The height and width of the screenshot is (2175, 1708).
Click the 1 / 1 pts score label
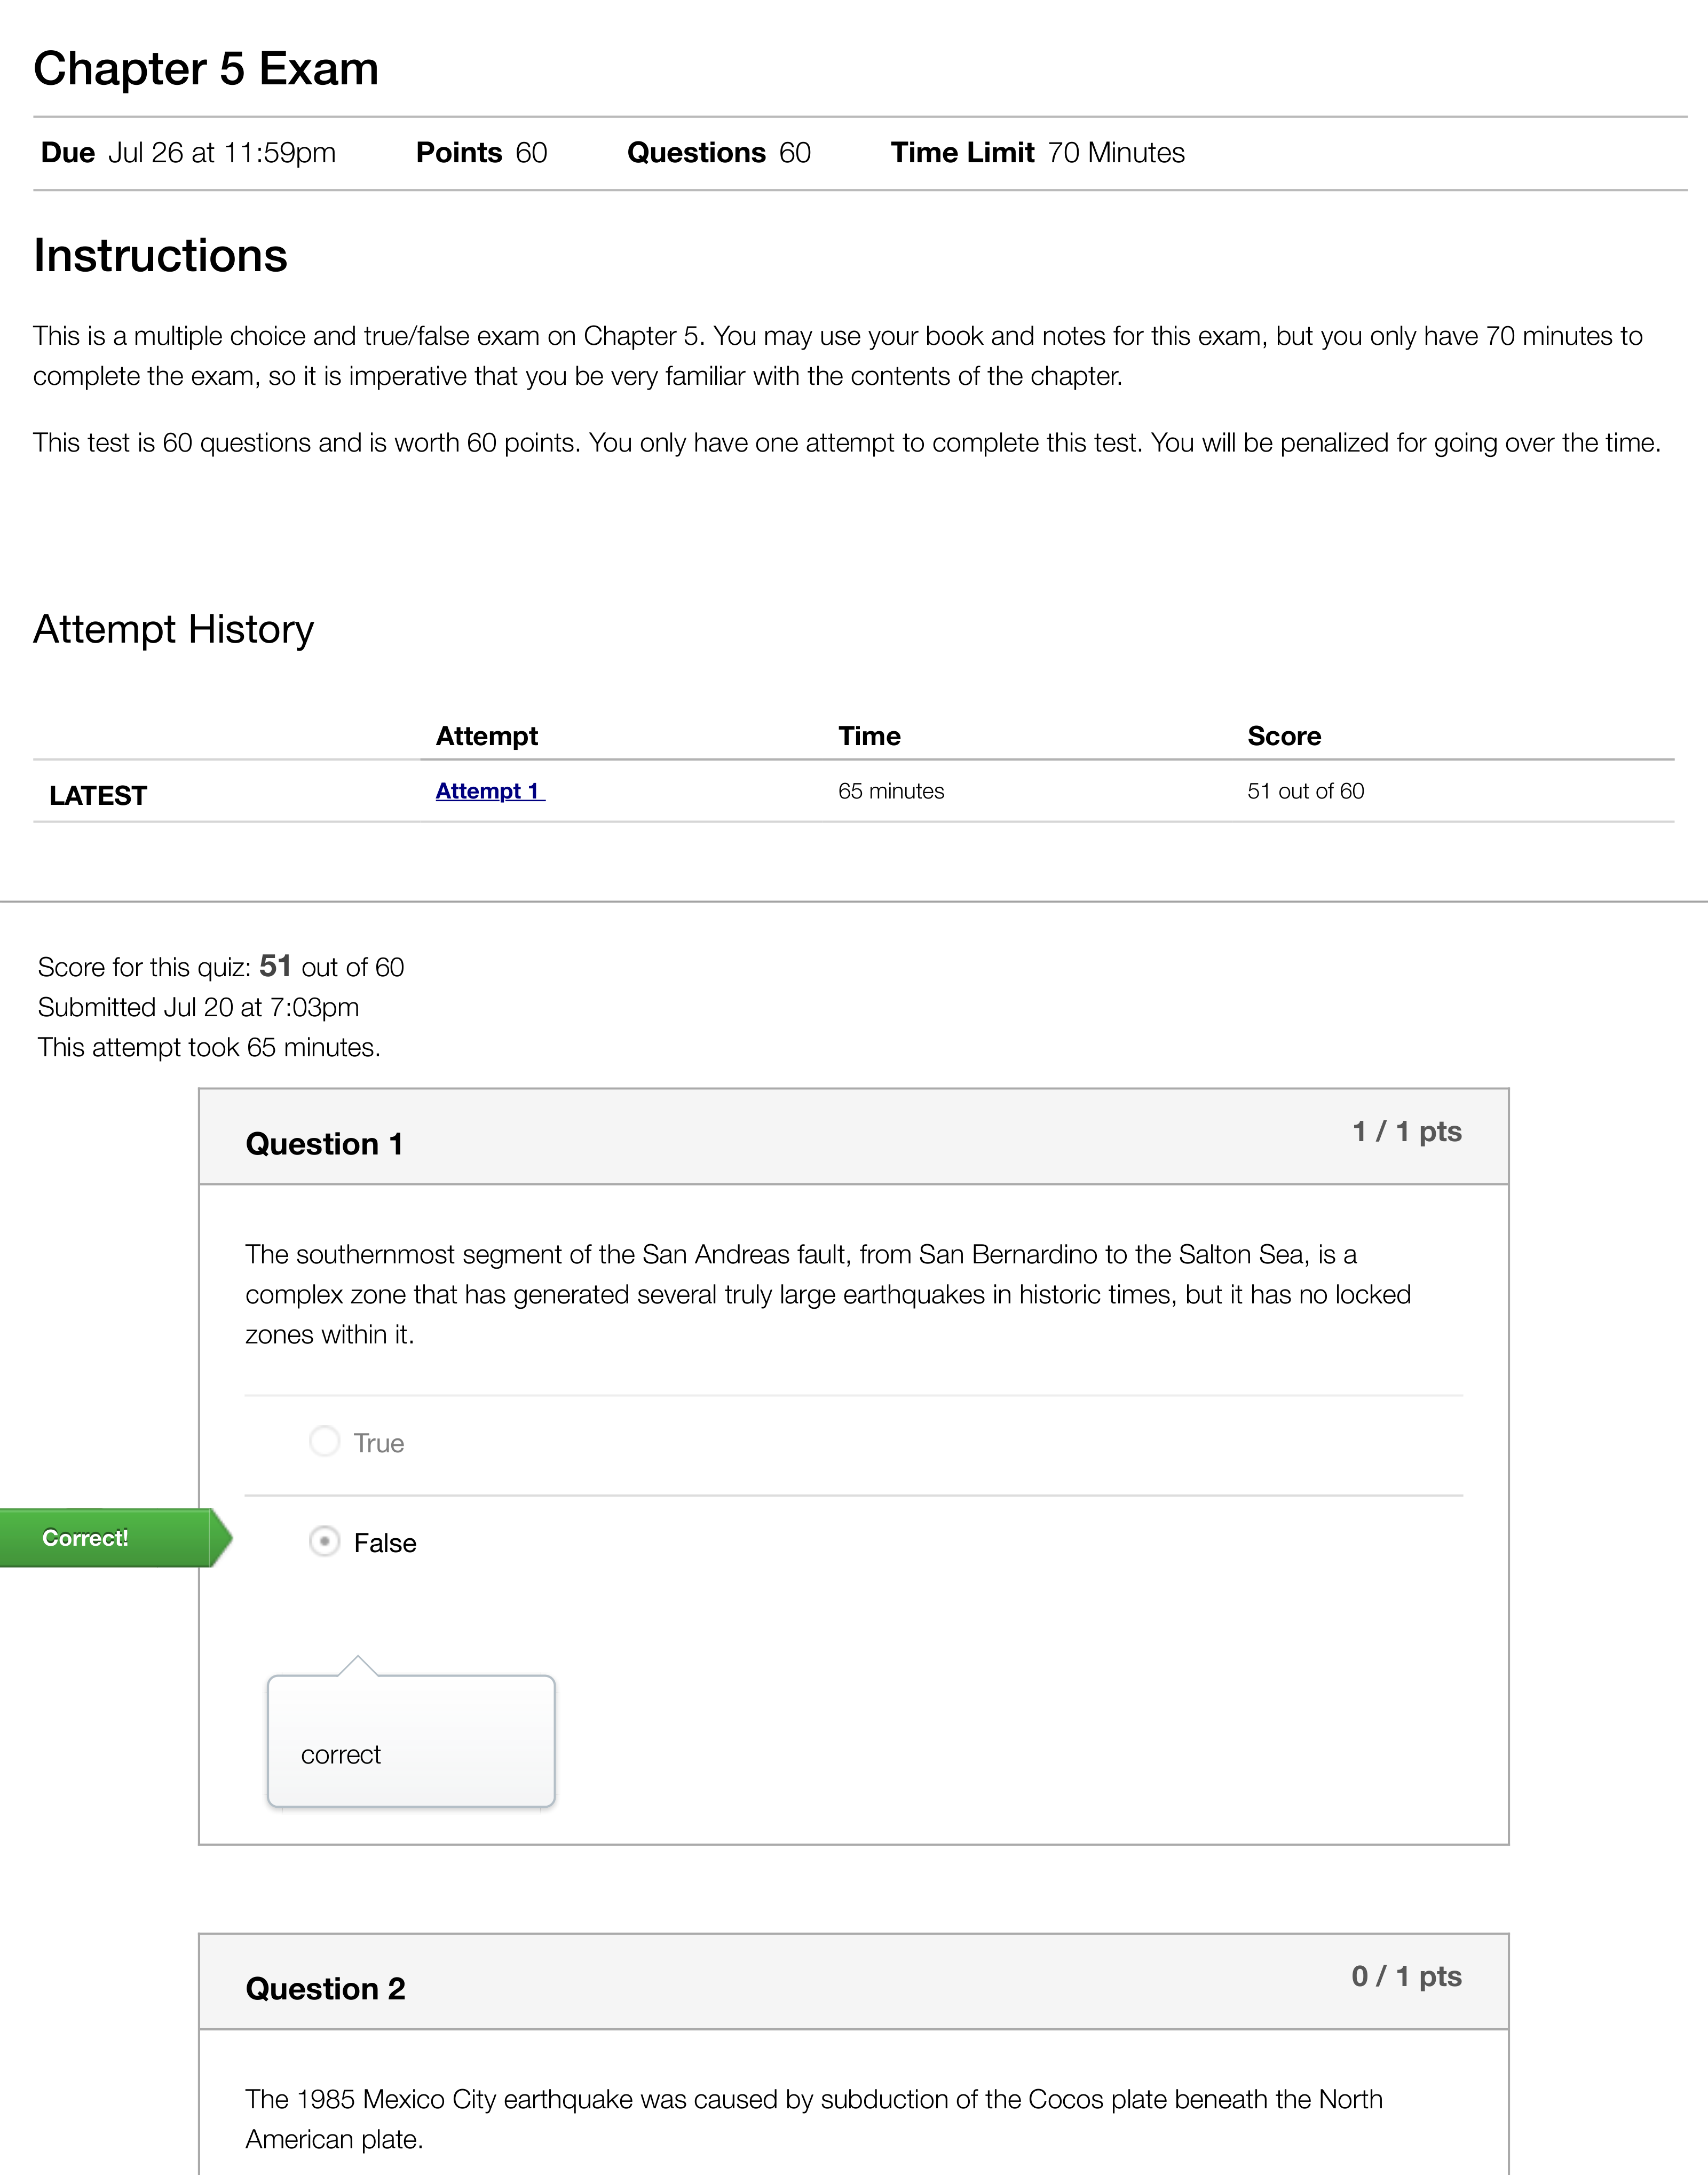[1407, 1131]
